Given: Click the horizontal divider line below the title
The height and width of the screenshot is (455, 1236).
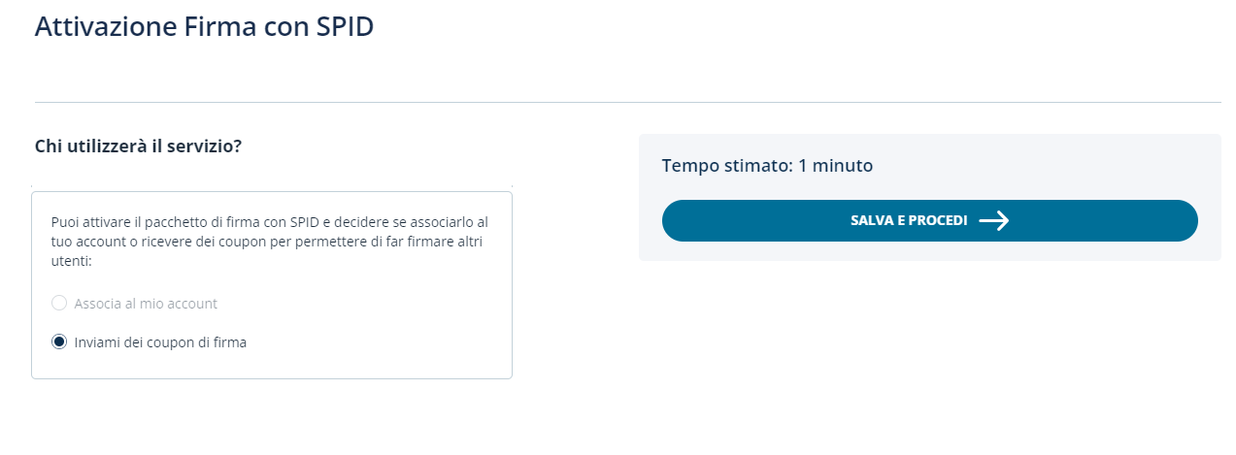Looking at the screenshot, I should (627, 102).
